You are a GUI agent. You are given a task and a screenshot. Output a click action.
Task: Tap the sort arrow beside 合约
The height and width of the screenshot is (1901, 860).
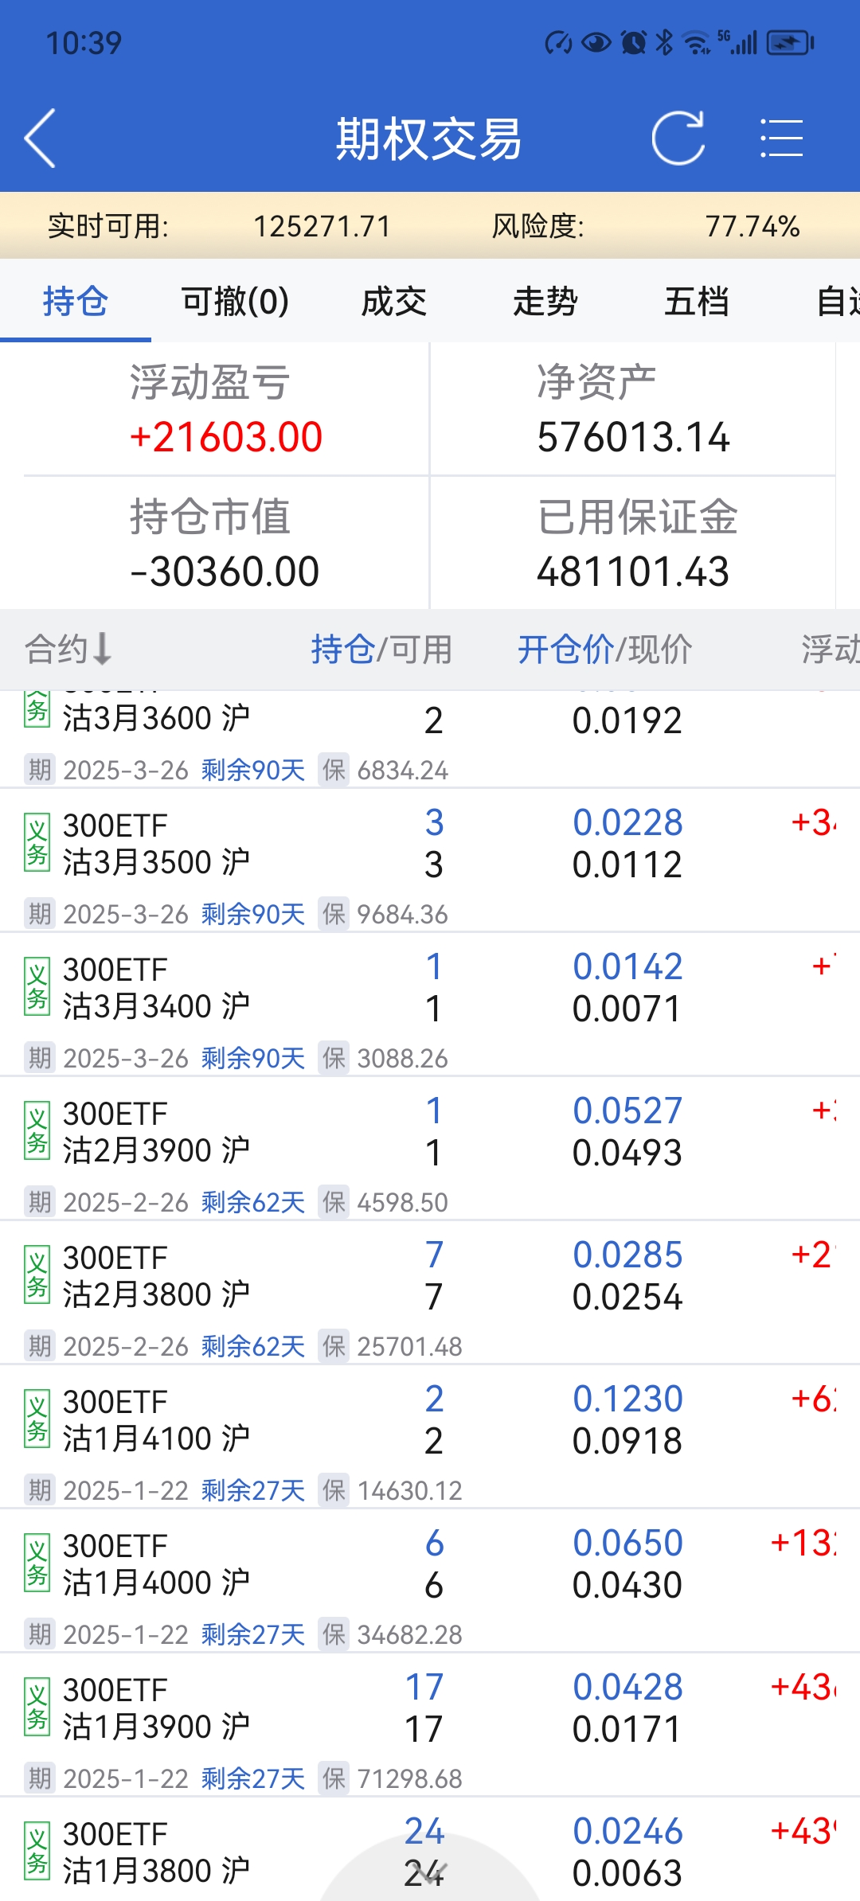pyautogui.click(x=102, y=649)
